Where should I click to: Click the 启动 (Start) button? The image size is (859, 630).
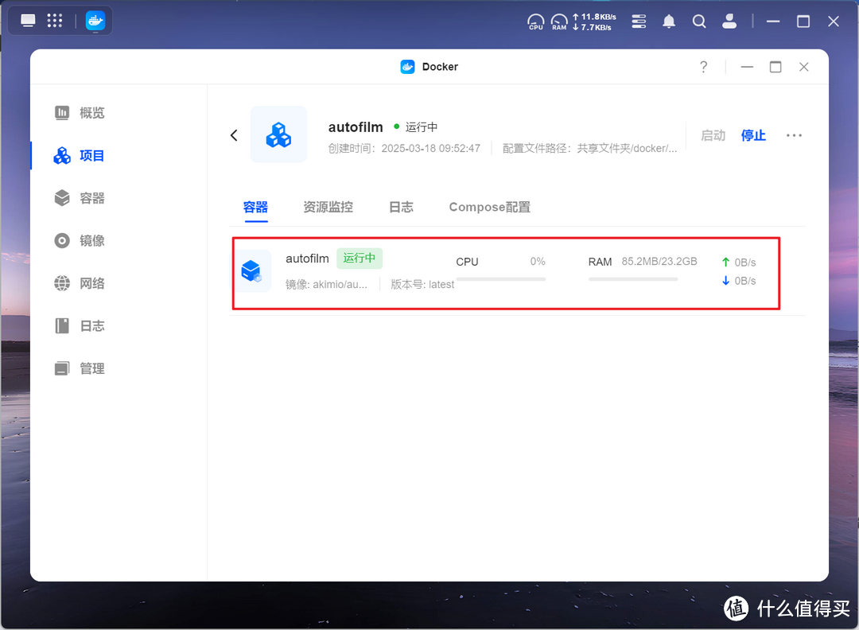tap(713, 135)
